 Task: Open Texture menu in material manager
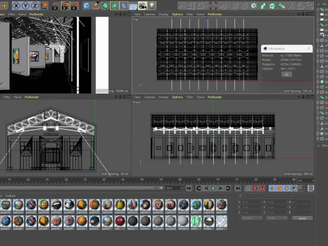click(x=10, y=195)
